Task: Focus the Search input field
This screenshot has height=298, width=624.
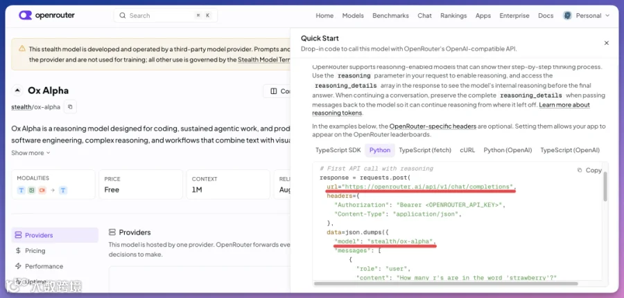Action: pos(166,15)
